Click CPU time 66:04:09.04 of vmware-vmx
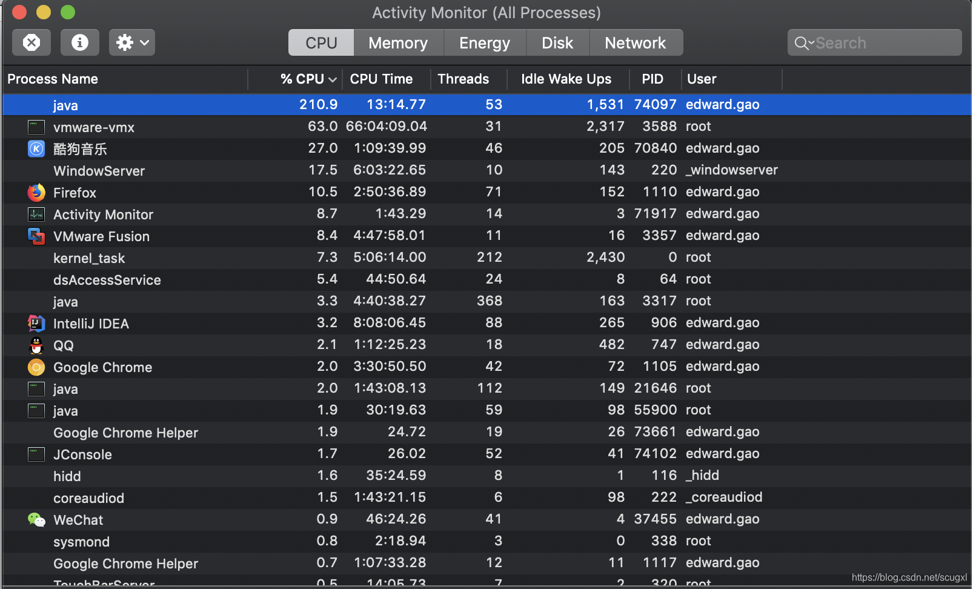 [x=387, y=126]
